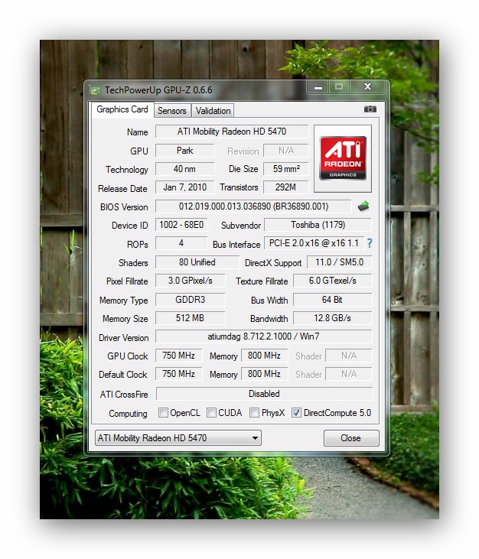
Task: Switch to the Sensors tab
Action: [172, 111]
